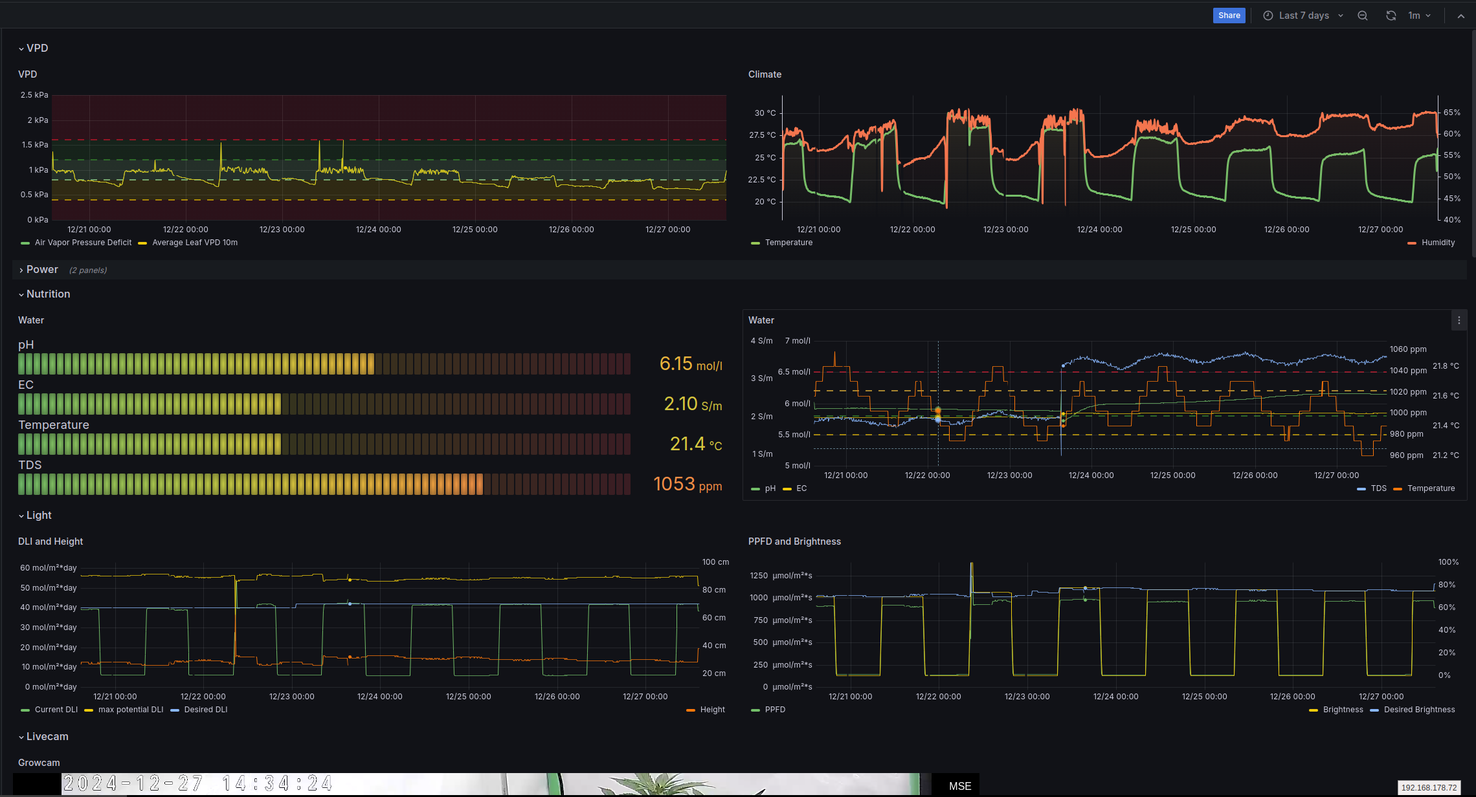Open the 1m refresh interval dropdown
1476x797 pixels.
pyautogui.click(x=1420, y=16)
